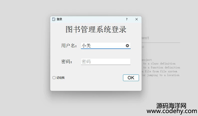Click the 记住我 label text
198x116 pixels.
tap(60, 78)
